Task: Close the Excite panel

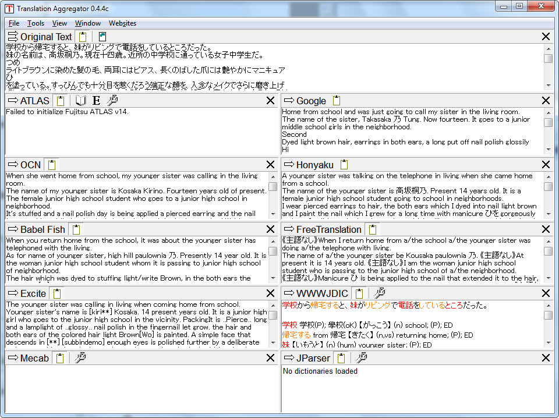Action: pos(270,293)
